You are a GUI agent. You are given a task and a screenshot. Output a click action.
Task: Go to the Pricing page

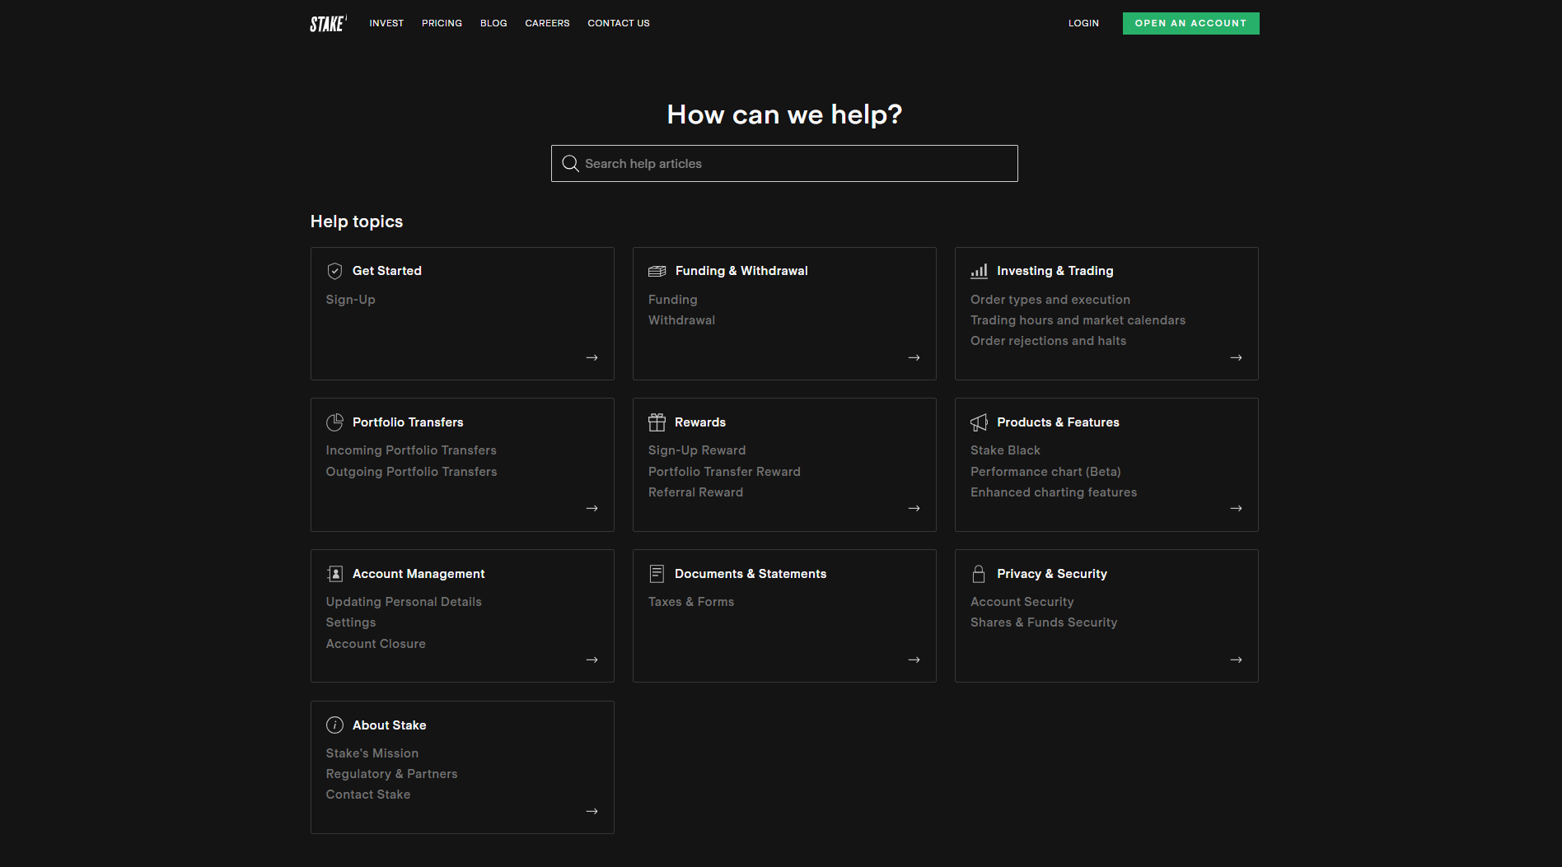(442, 23)
